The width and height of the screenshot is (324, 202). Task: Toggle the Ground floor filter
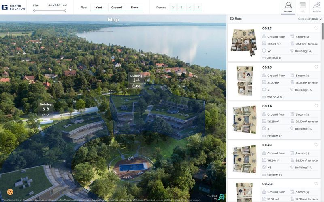pos(117,7)
